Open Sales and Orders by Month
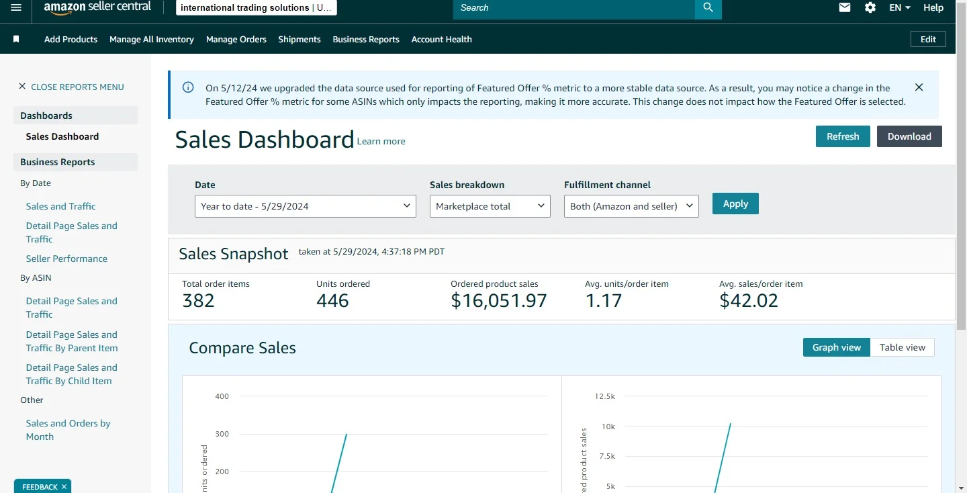This screenshot has height=493, width=967. point(68,430)
